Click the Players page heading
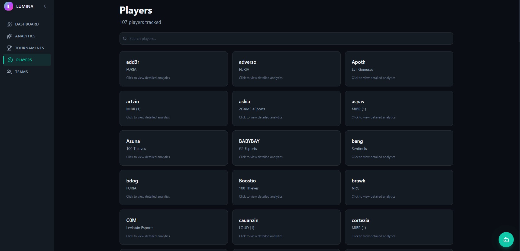The width and height of the screenshot is (520, 251). [136, 10]
